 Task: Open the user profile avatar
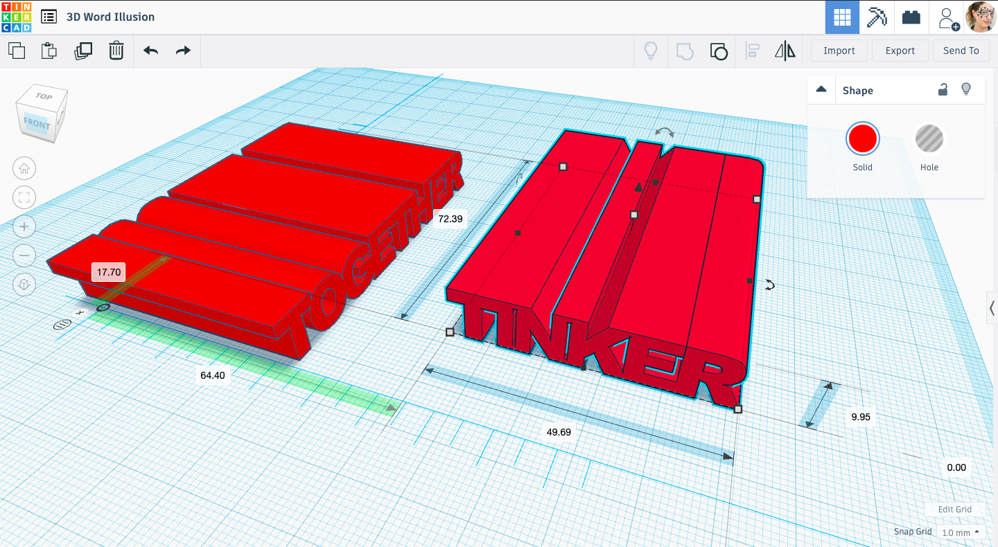pyautogui.click(x=981, y=17)
